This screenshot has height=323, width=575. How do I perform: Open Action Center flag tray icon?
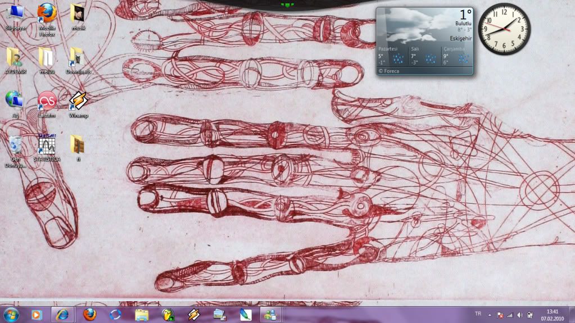click(x=500, y=315)
